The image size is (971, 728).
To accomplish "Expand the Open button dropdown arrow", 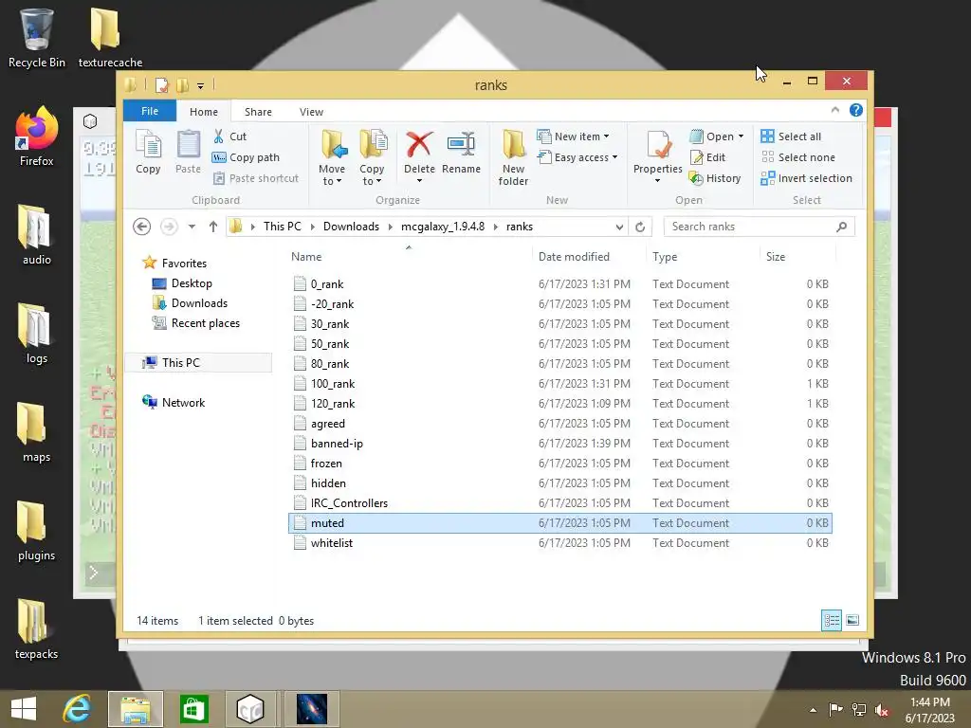I will (742, 136).
